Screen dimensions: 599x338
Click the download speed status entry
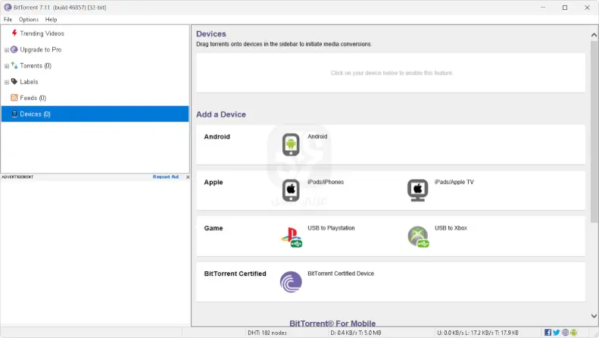pyautogui.click(x=356, y=333)
